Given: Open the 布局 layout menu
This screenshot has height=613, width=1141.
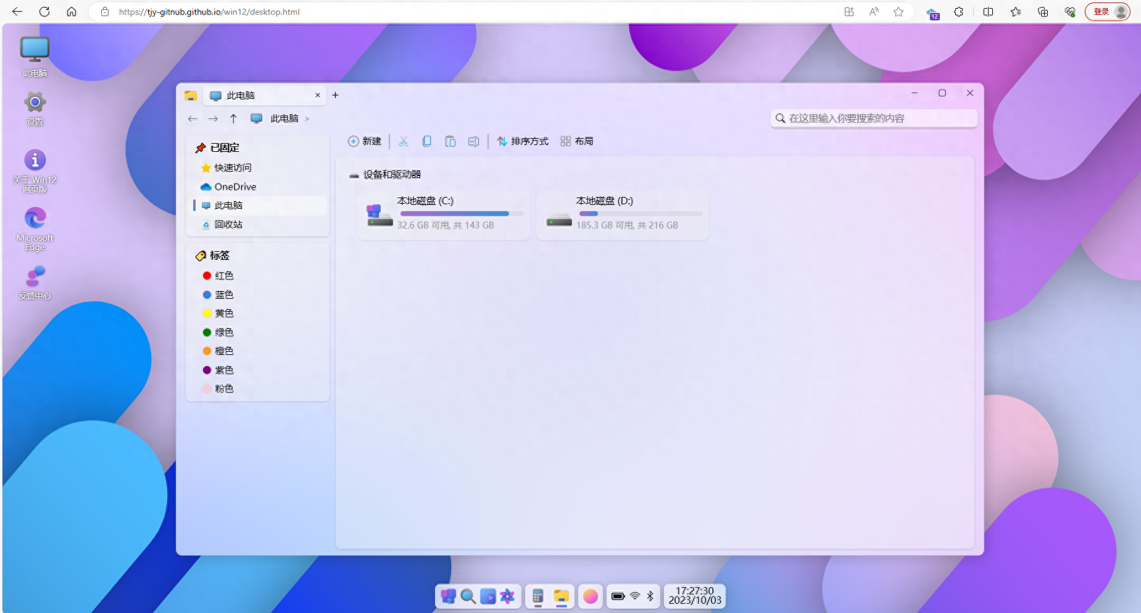Looking at the screenshot, I should [x=577, y=141].
